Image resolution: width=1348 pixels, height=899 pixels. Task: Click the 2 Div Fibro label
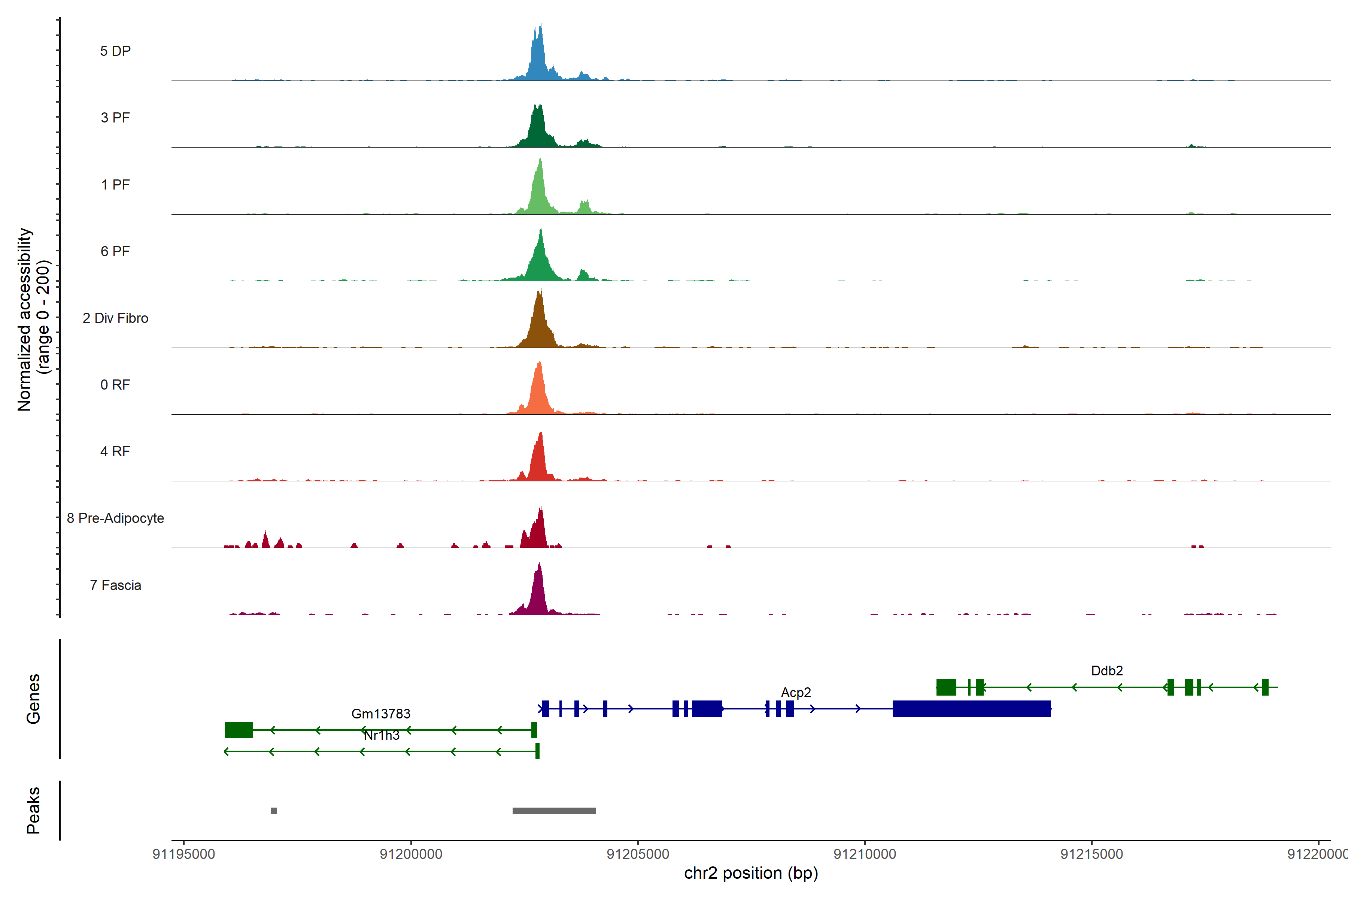[x=115, y=318]
